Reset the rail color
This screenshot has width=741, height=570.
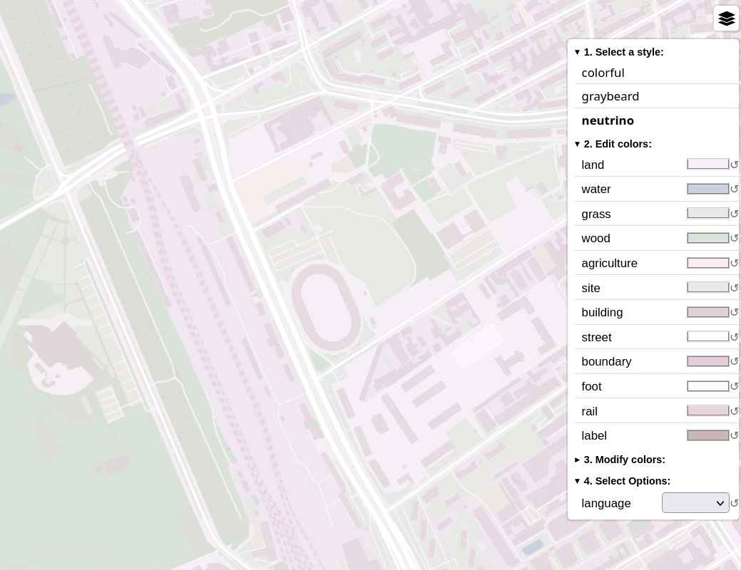(734, 411)
